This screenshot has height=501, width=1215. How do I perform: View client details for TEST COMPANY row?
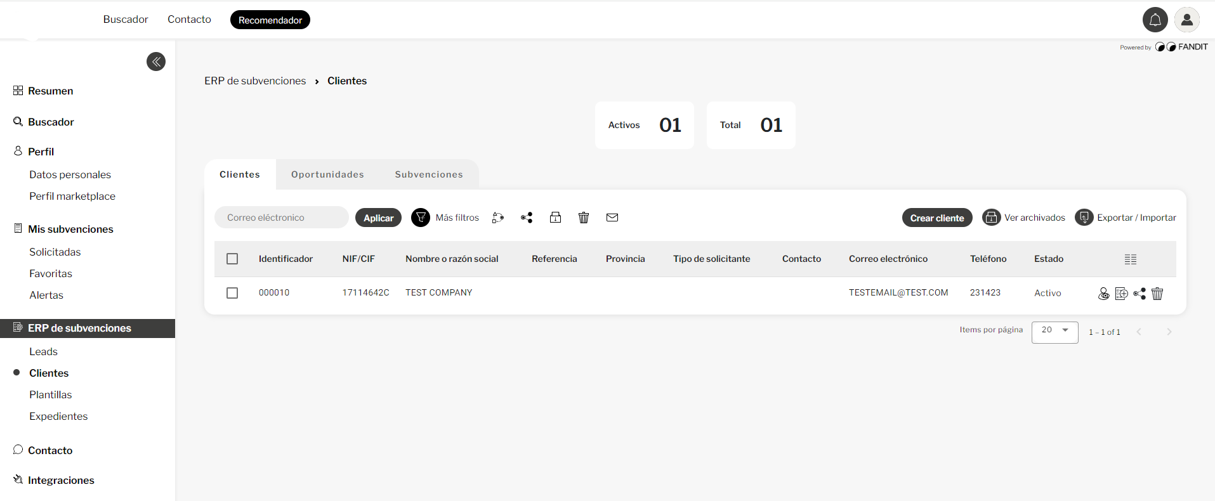[1103, 294]
